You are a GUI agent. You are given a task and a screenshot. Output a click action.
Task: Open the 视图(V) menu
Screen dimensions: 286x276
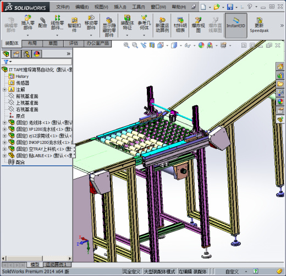click(x=101, y=7)
